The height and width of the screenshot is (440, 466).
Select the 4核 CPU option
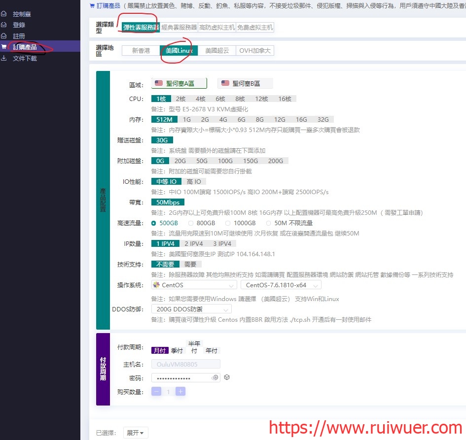click(x=200, y=99)
